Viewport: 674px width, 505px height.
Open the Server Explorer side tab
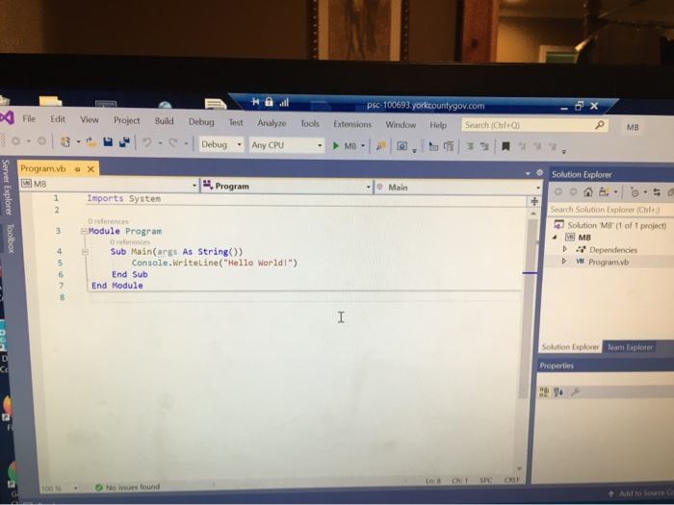6,187
